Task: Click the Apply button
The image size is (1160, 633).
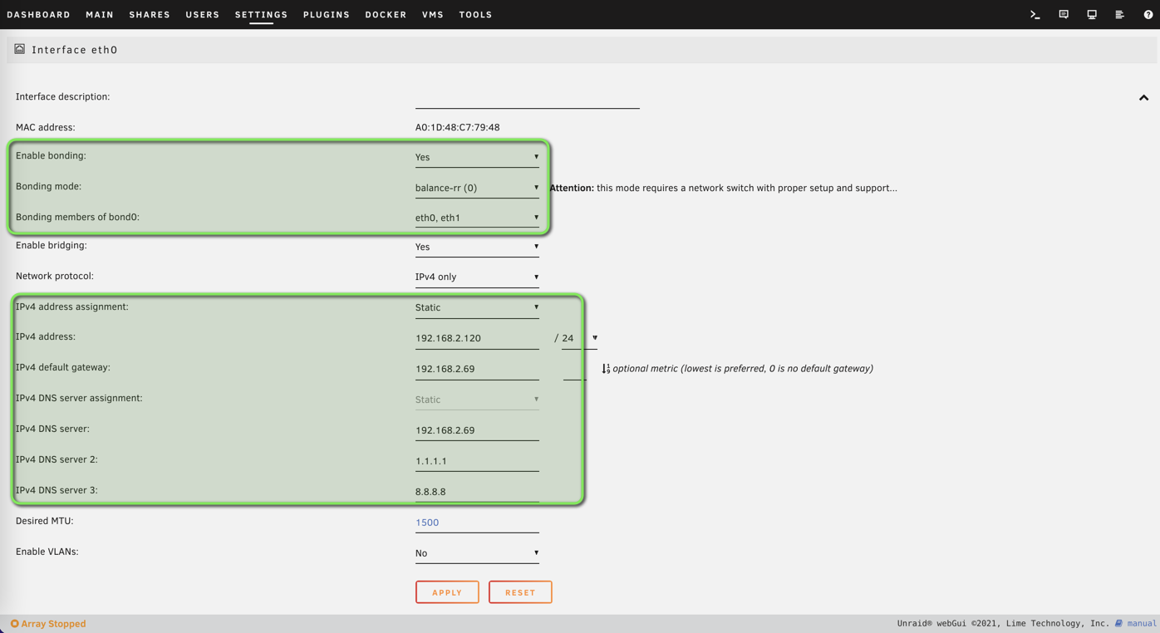Action: [x=447, y=592]
